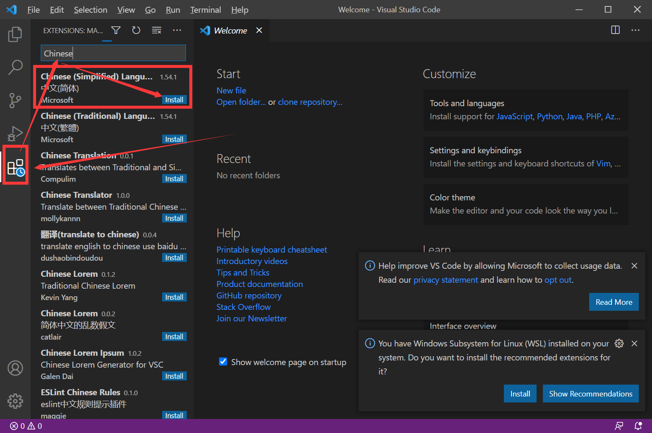
Task: Open the Manage gear in activity bar
Action: [x=15, y=401]
